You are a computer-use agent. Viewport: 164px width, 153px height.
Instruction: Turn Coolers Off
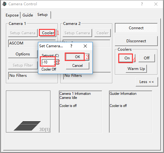pyautogui.click(x=147, y=58)
